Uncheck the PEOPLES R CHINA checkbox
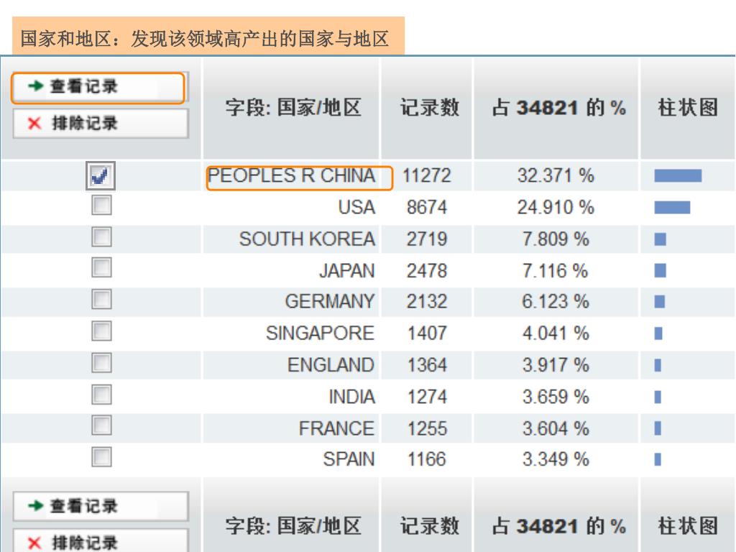Screen dimensions: 736x552 pos(101,176)
